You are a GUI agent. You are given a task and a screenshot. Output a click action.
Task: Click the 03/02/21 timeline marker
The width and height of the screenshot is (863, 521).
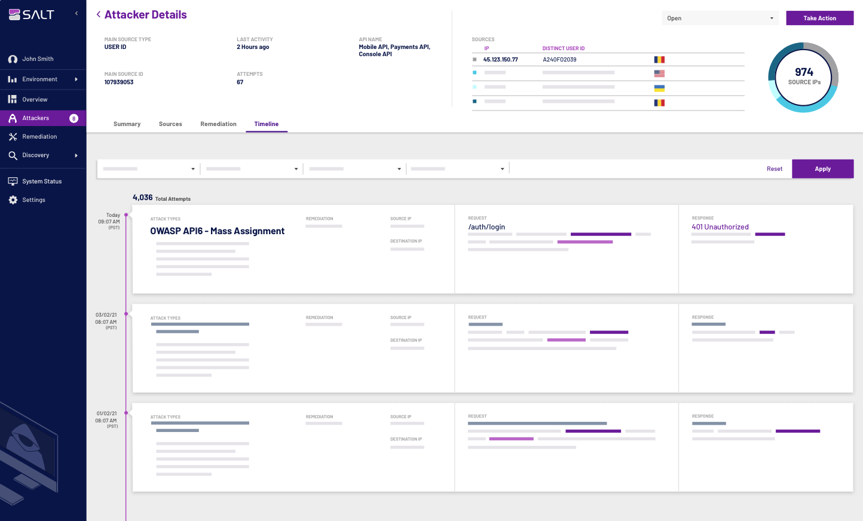click(126, 314)
